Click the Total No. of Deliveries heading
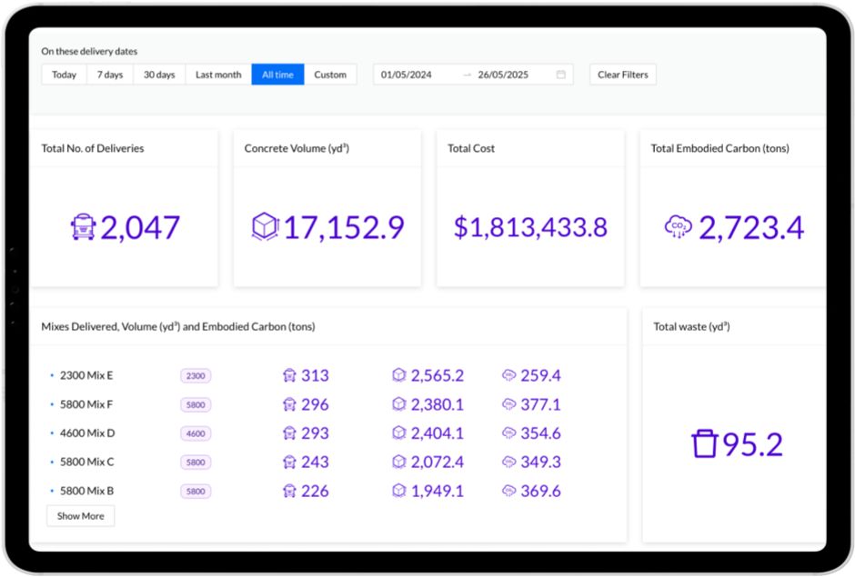 [x=93, y=148]
